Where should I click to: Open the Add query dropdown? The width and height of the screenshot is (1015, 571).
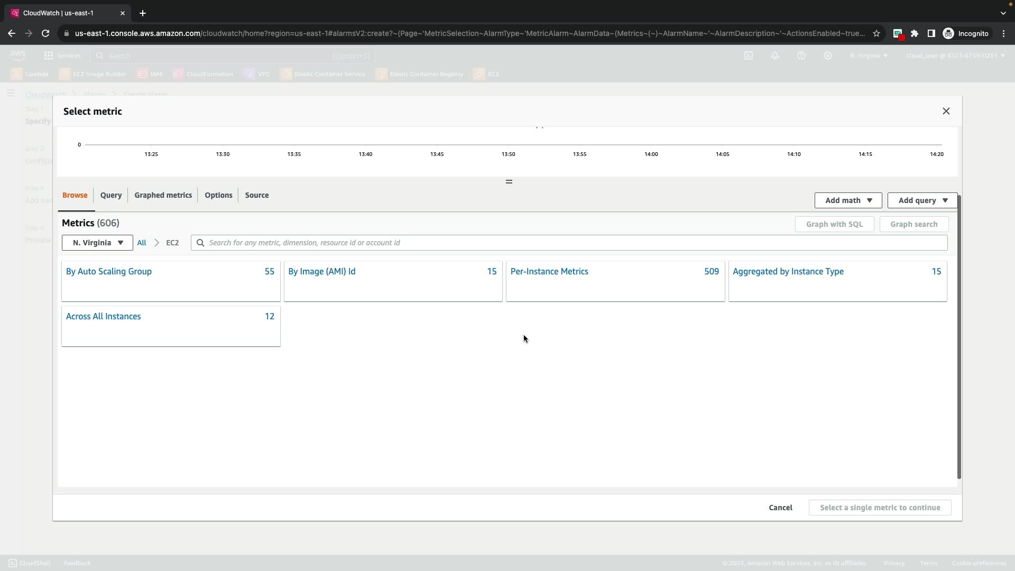[x=922, y=200]
